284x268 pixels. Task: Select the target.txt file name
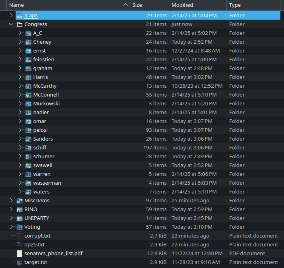[36, 262]
